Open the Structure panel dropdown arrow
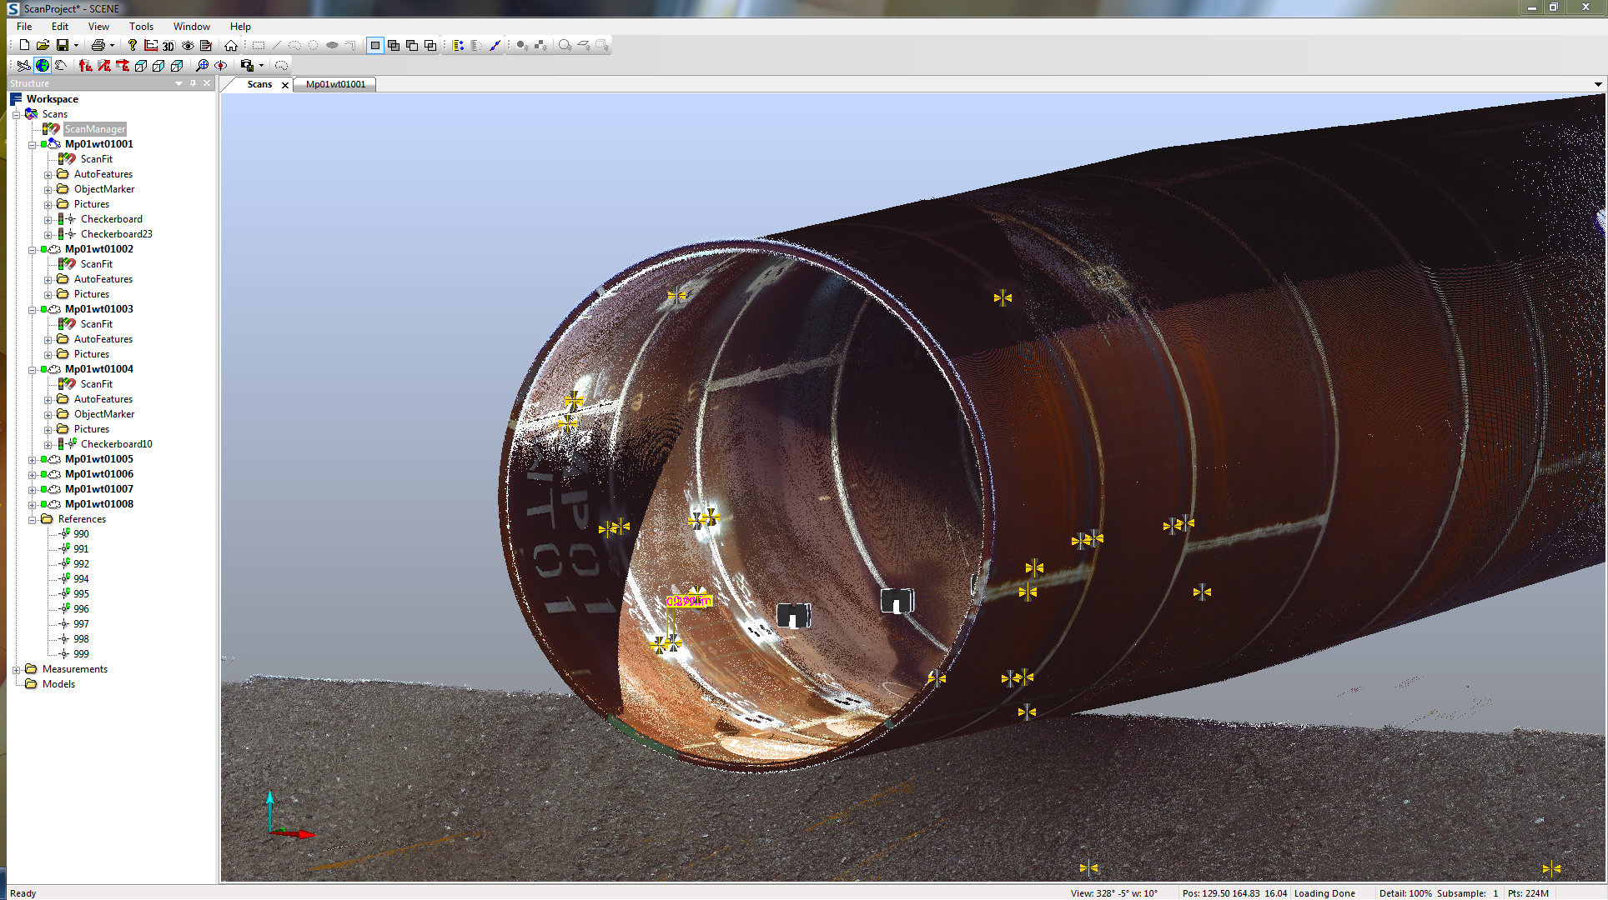The image size is (1608, 900). [x=178, y=83]
